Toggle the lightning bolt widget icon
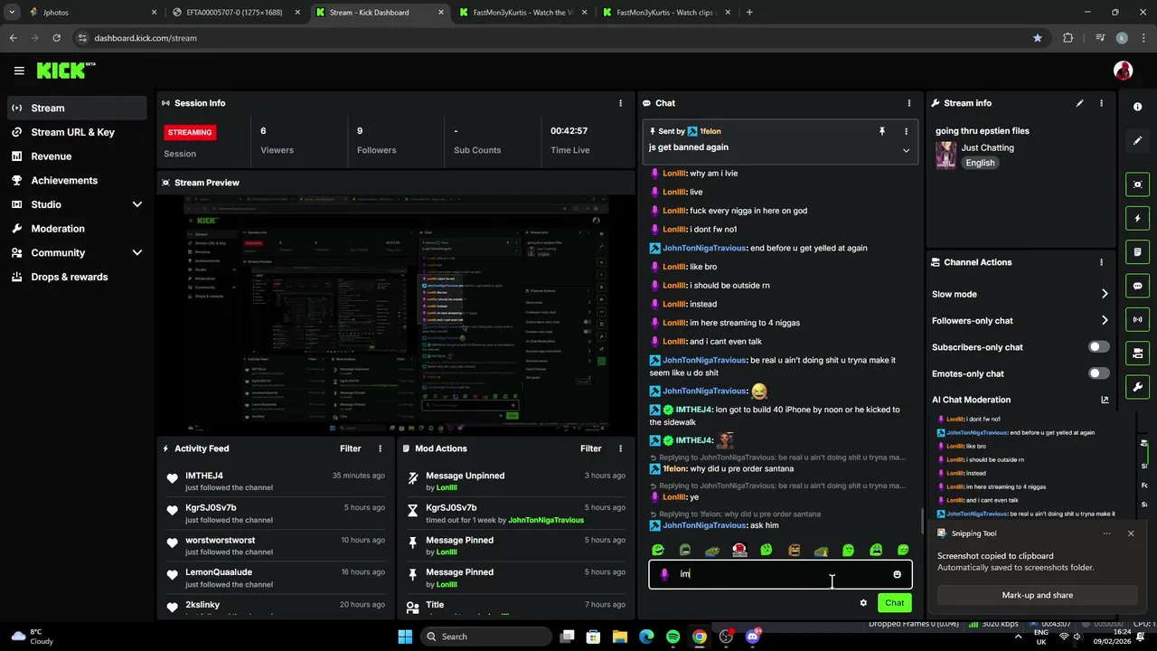This screenshot has height=651, width=1157. 1138,218
